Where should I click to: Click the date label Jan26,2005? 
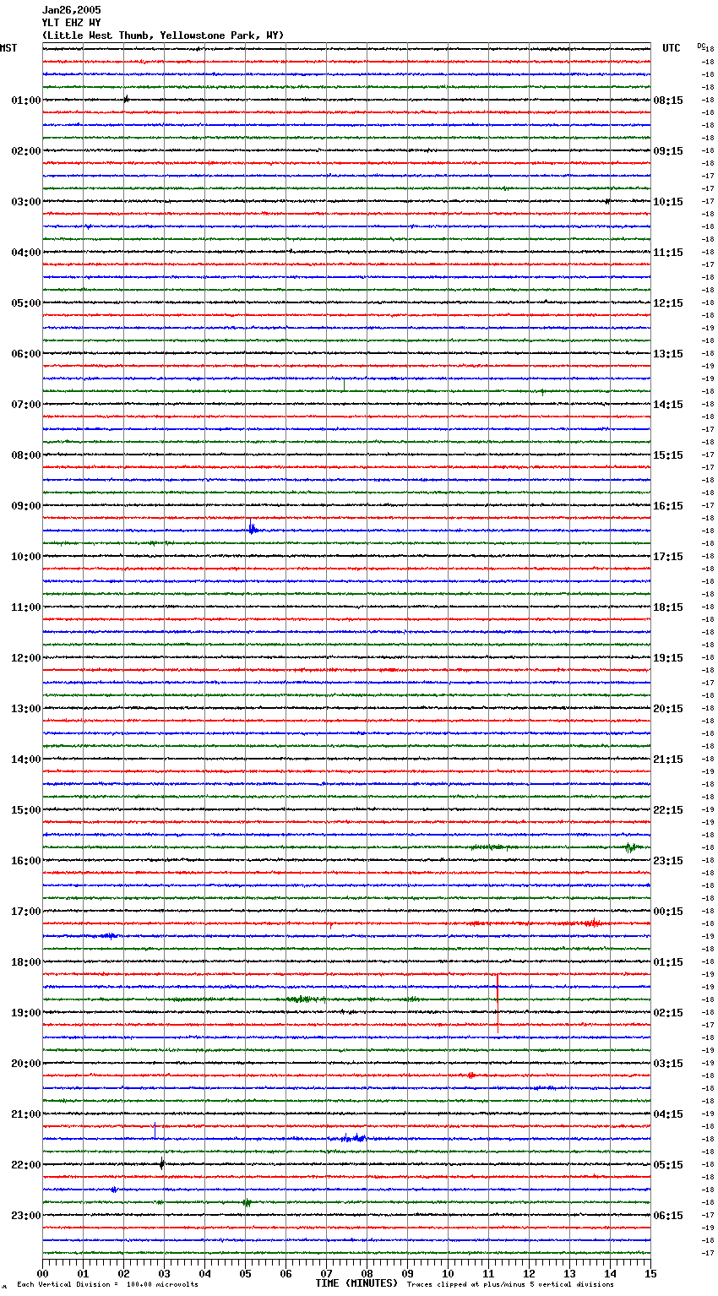pyautogui.click(x=71, y=10)
